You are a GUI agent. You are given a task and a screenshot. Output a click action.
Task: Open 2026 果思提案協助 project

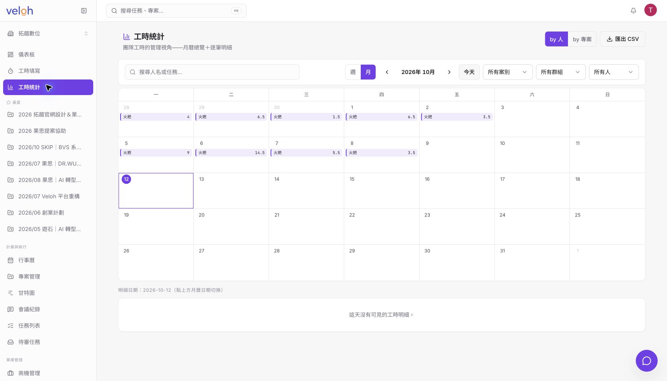[48, 131]
